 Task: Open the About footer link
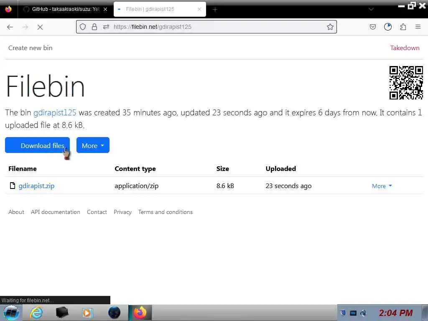(x=16, y=212)
